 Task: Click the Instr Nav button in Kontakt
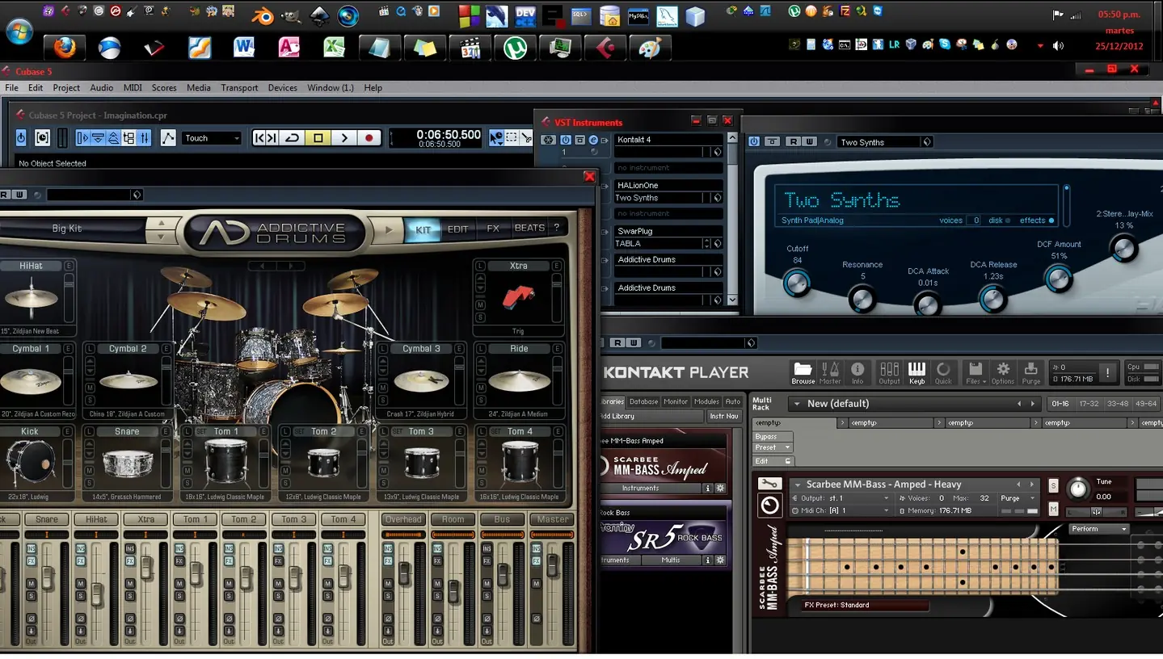point(724,416)
